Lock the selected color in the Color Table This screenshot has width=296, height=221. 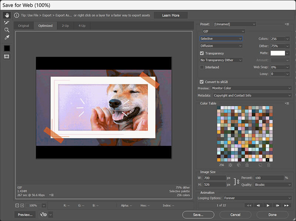click(246, 165)
